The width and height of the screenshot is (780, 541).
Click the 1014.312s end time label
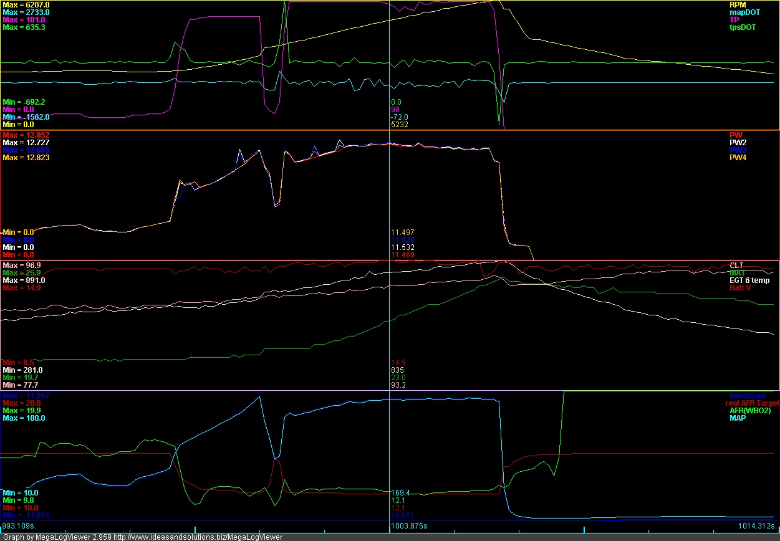pos(758,526)
